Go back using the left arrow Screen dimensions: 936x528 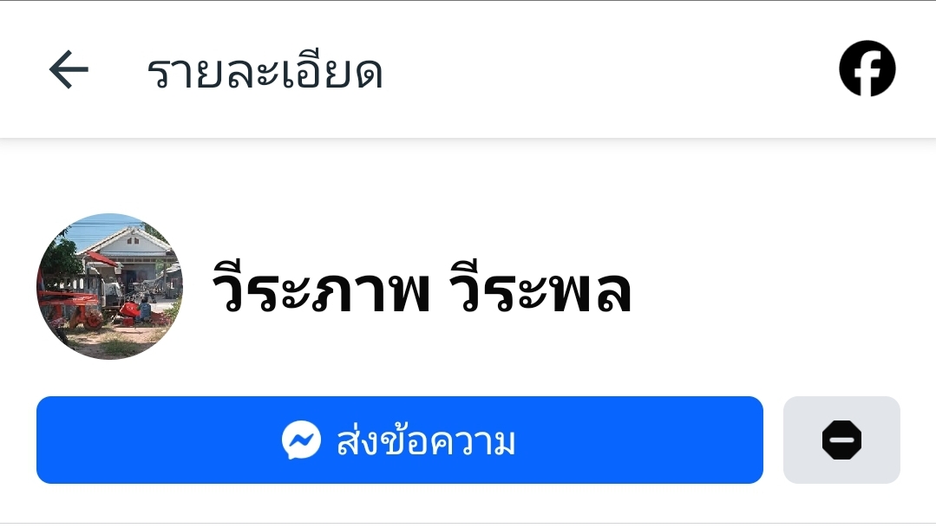(x=69, y=70)
